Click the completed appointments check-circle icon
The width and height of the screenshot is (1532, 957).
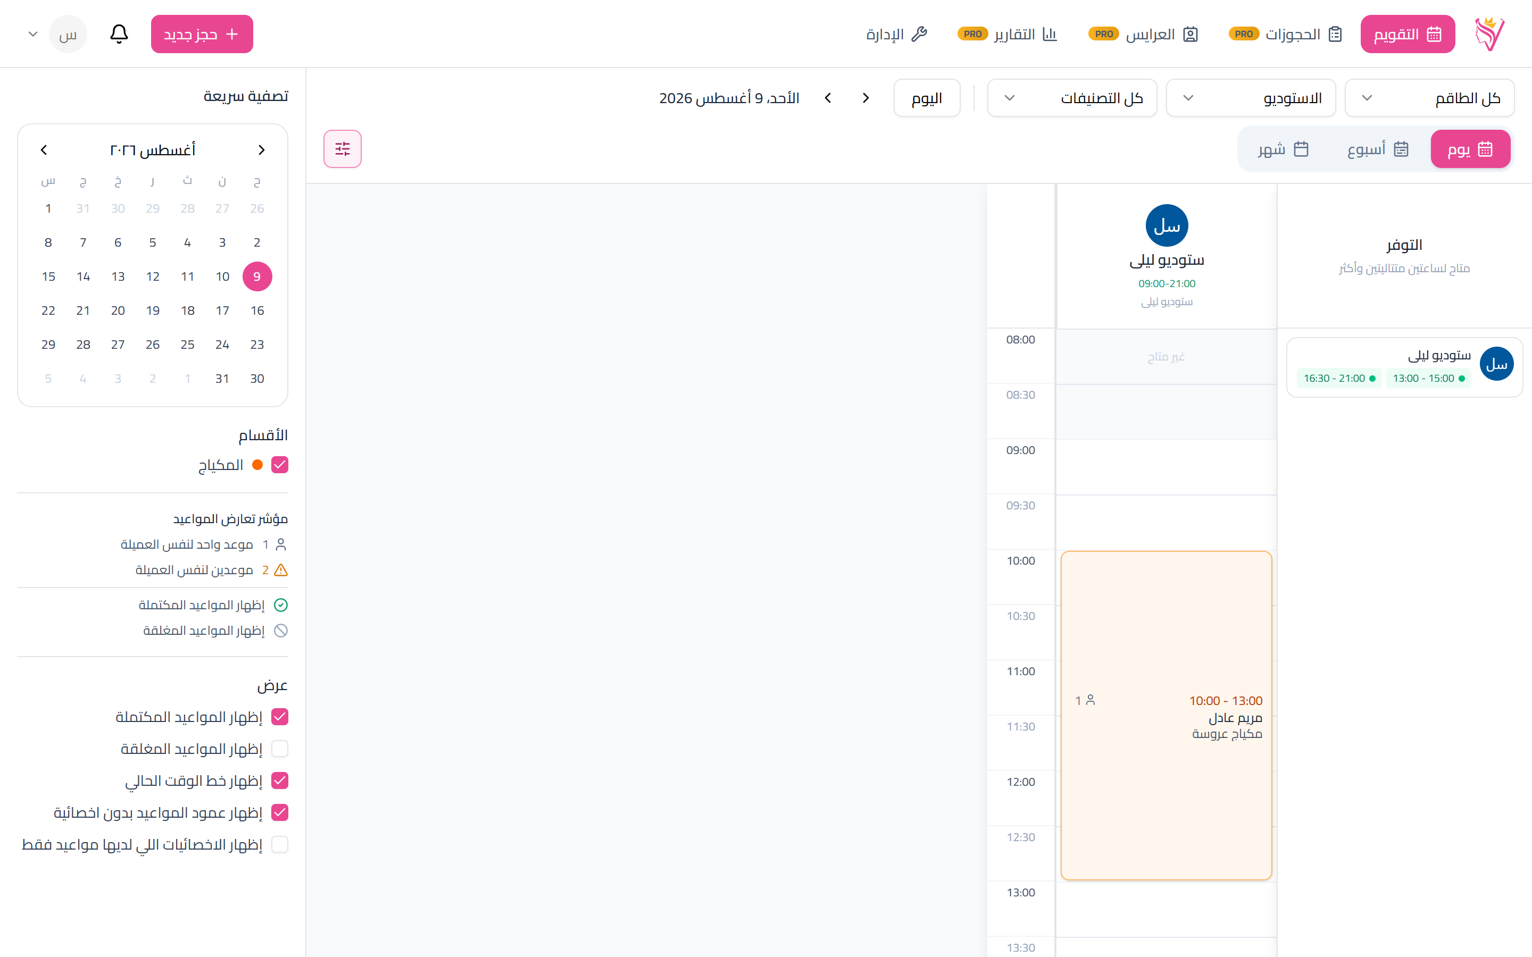tap(281, 605)
